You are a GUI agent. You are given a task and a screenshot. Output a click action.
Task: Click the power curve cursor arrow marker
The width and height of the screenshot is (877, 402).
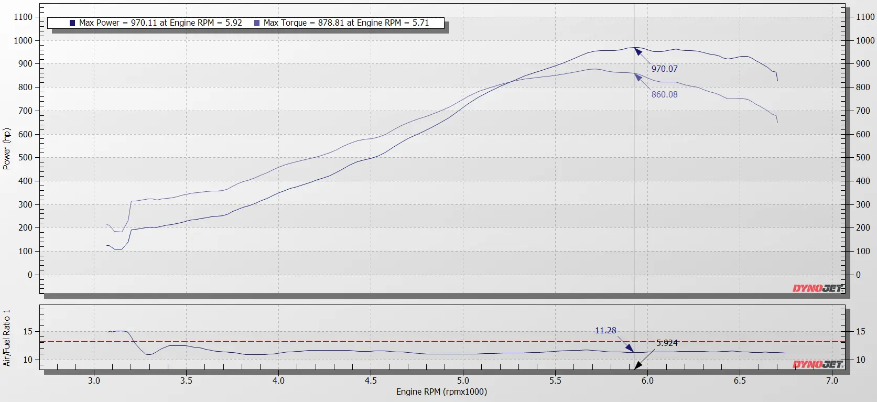pyautogui.click(x=638, y=51)
